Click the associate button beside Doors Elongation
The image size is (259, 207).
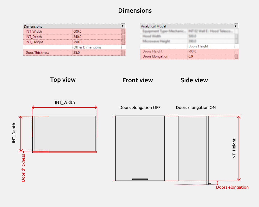pyautogui.click(x=236, y=56)
